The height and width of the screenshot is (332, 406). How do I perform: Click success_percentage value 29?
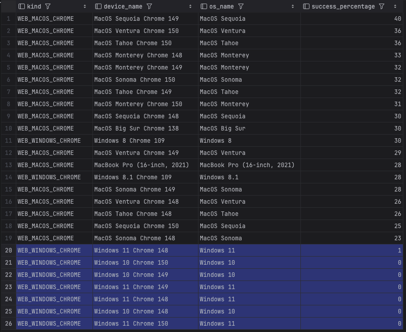pyautogui.click(x=352, y=153)
